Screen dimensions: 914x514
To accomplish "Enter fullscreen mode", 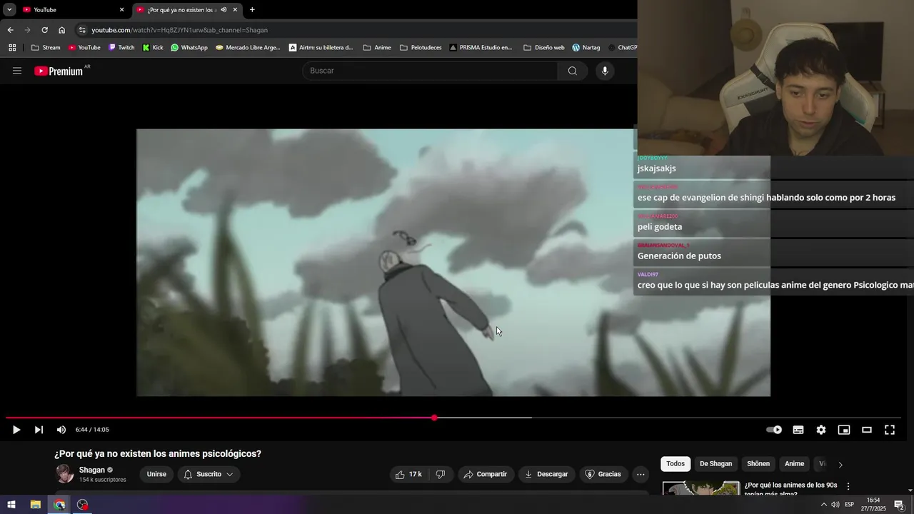I will (890, 430).
